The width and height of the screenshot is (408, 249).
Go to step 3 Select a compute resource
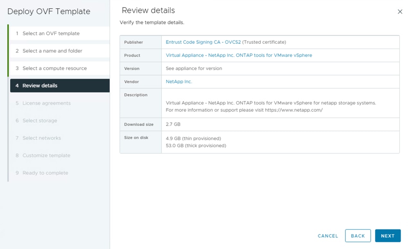pyautogui.click(x=60, y=68)
